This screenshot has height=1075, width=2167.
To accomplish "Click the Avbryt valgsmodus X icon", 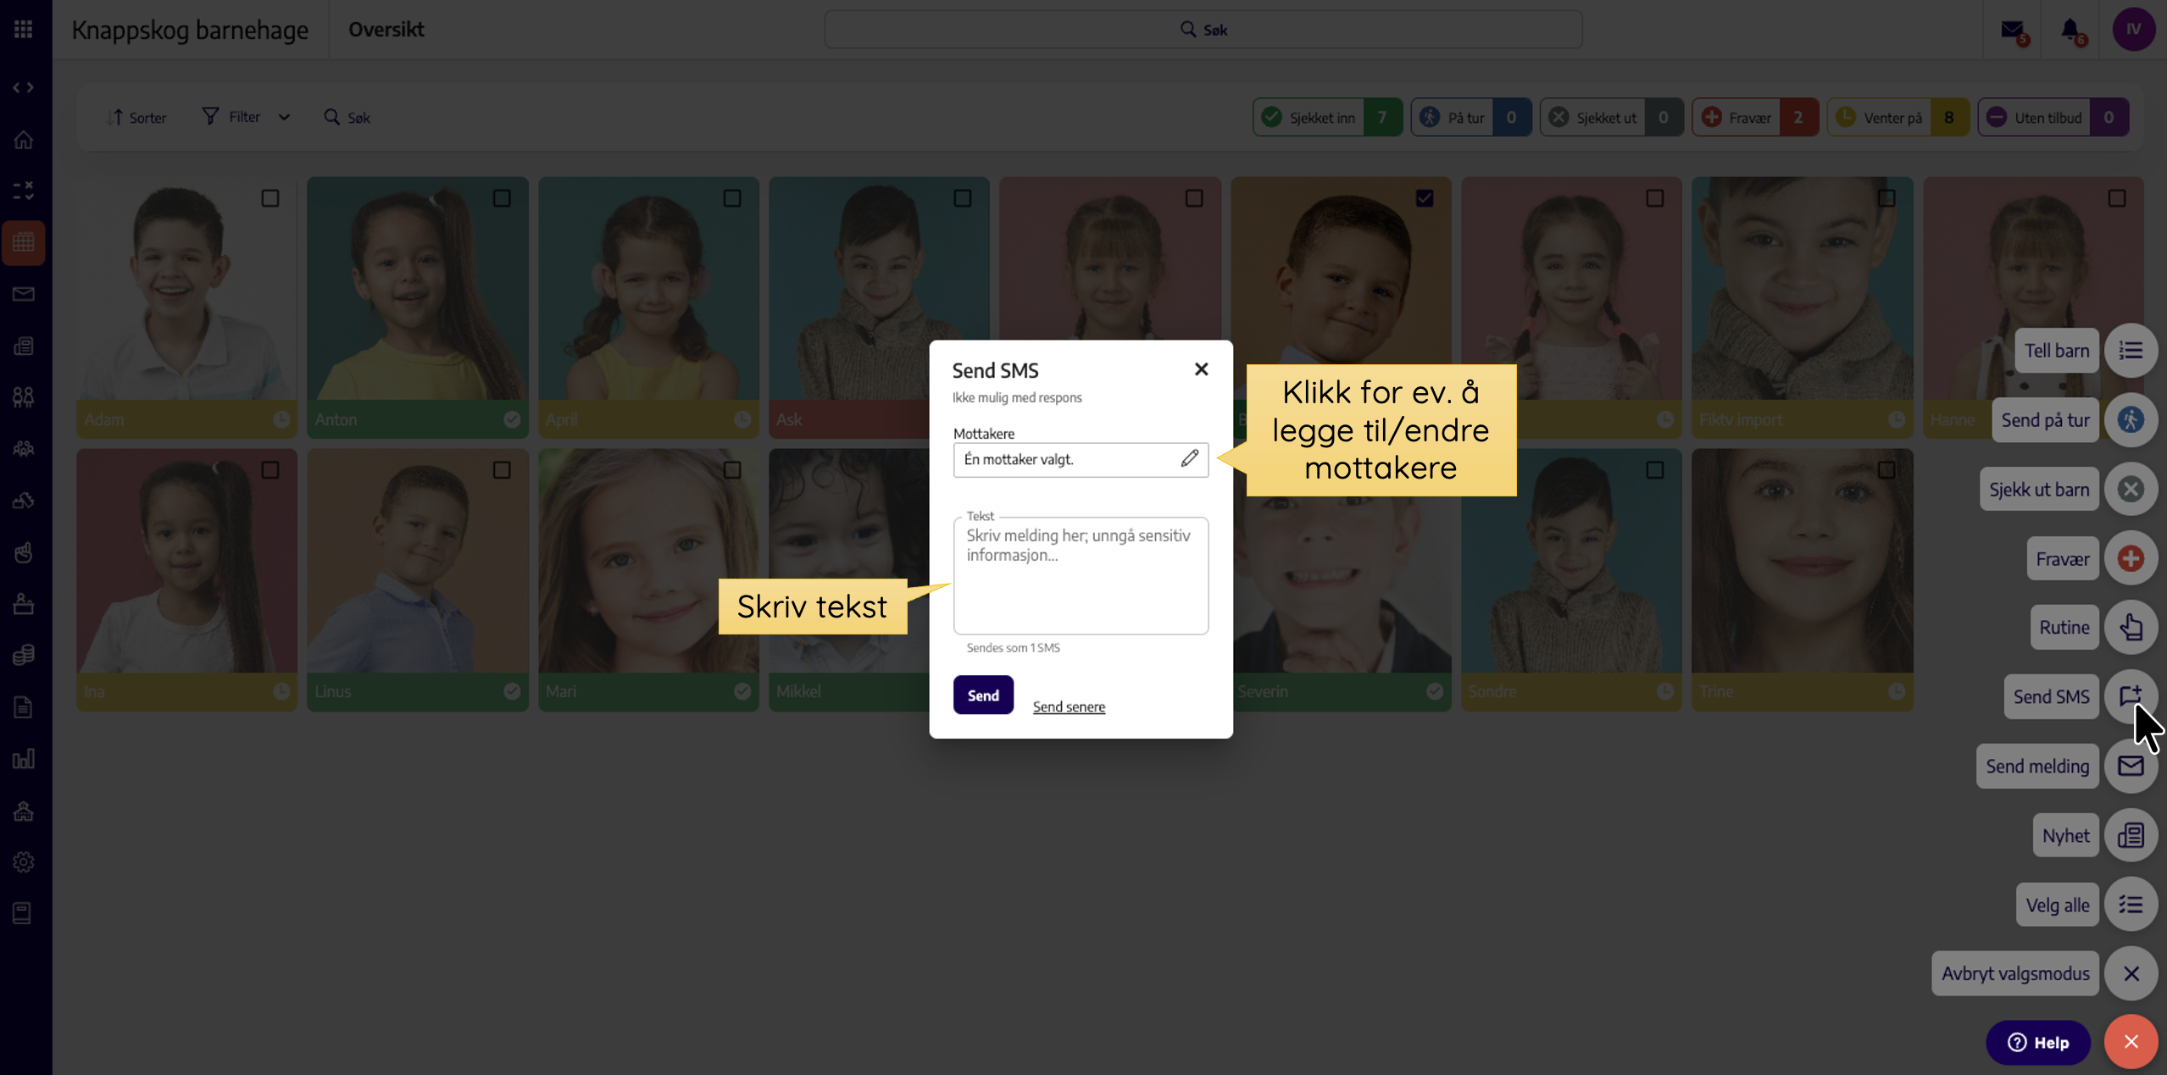I will click(2131, 974).
